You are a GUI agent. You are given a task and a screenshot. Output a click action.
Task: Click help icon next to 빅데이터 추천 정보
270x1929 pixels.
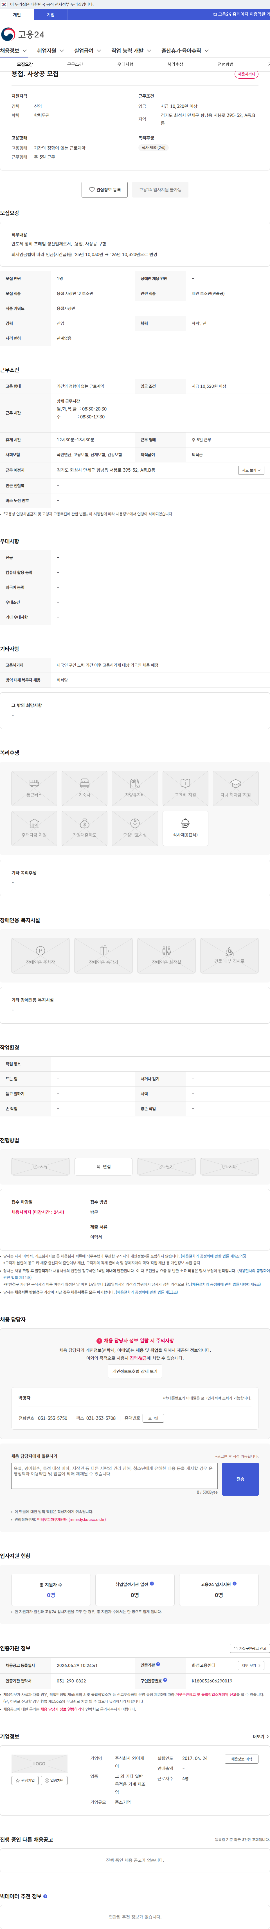click(x=45, y=1896)
